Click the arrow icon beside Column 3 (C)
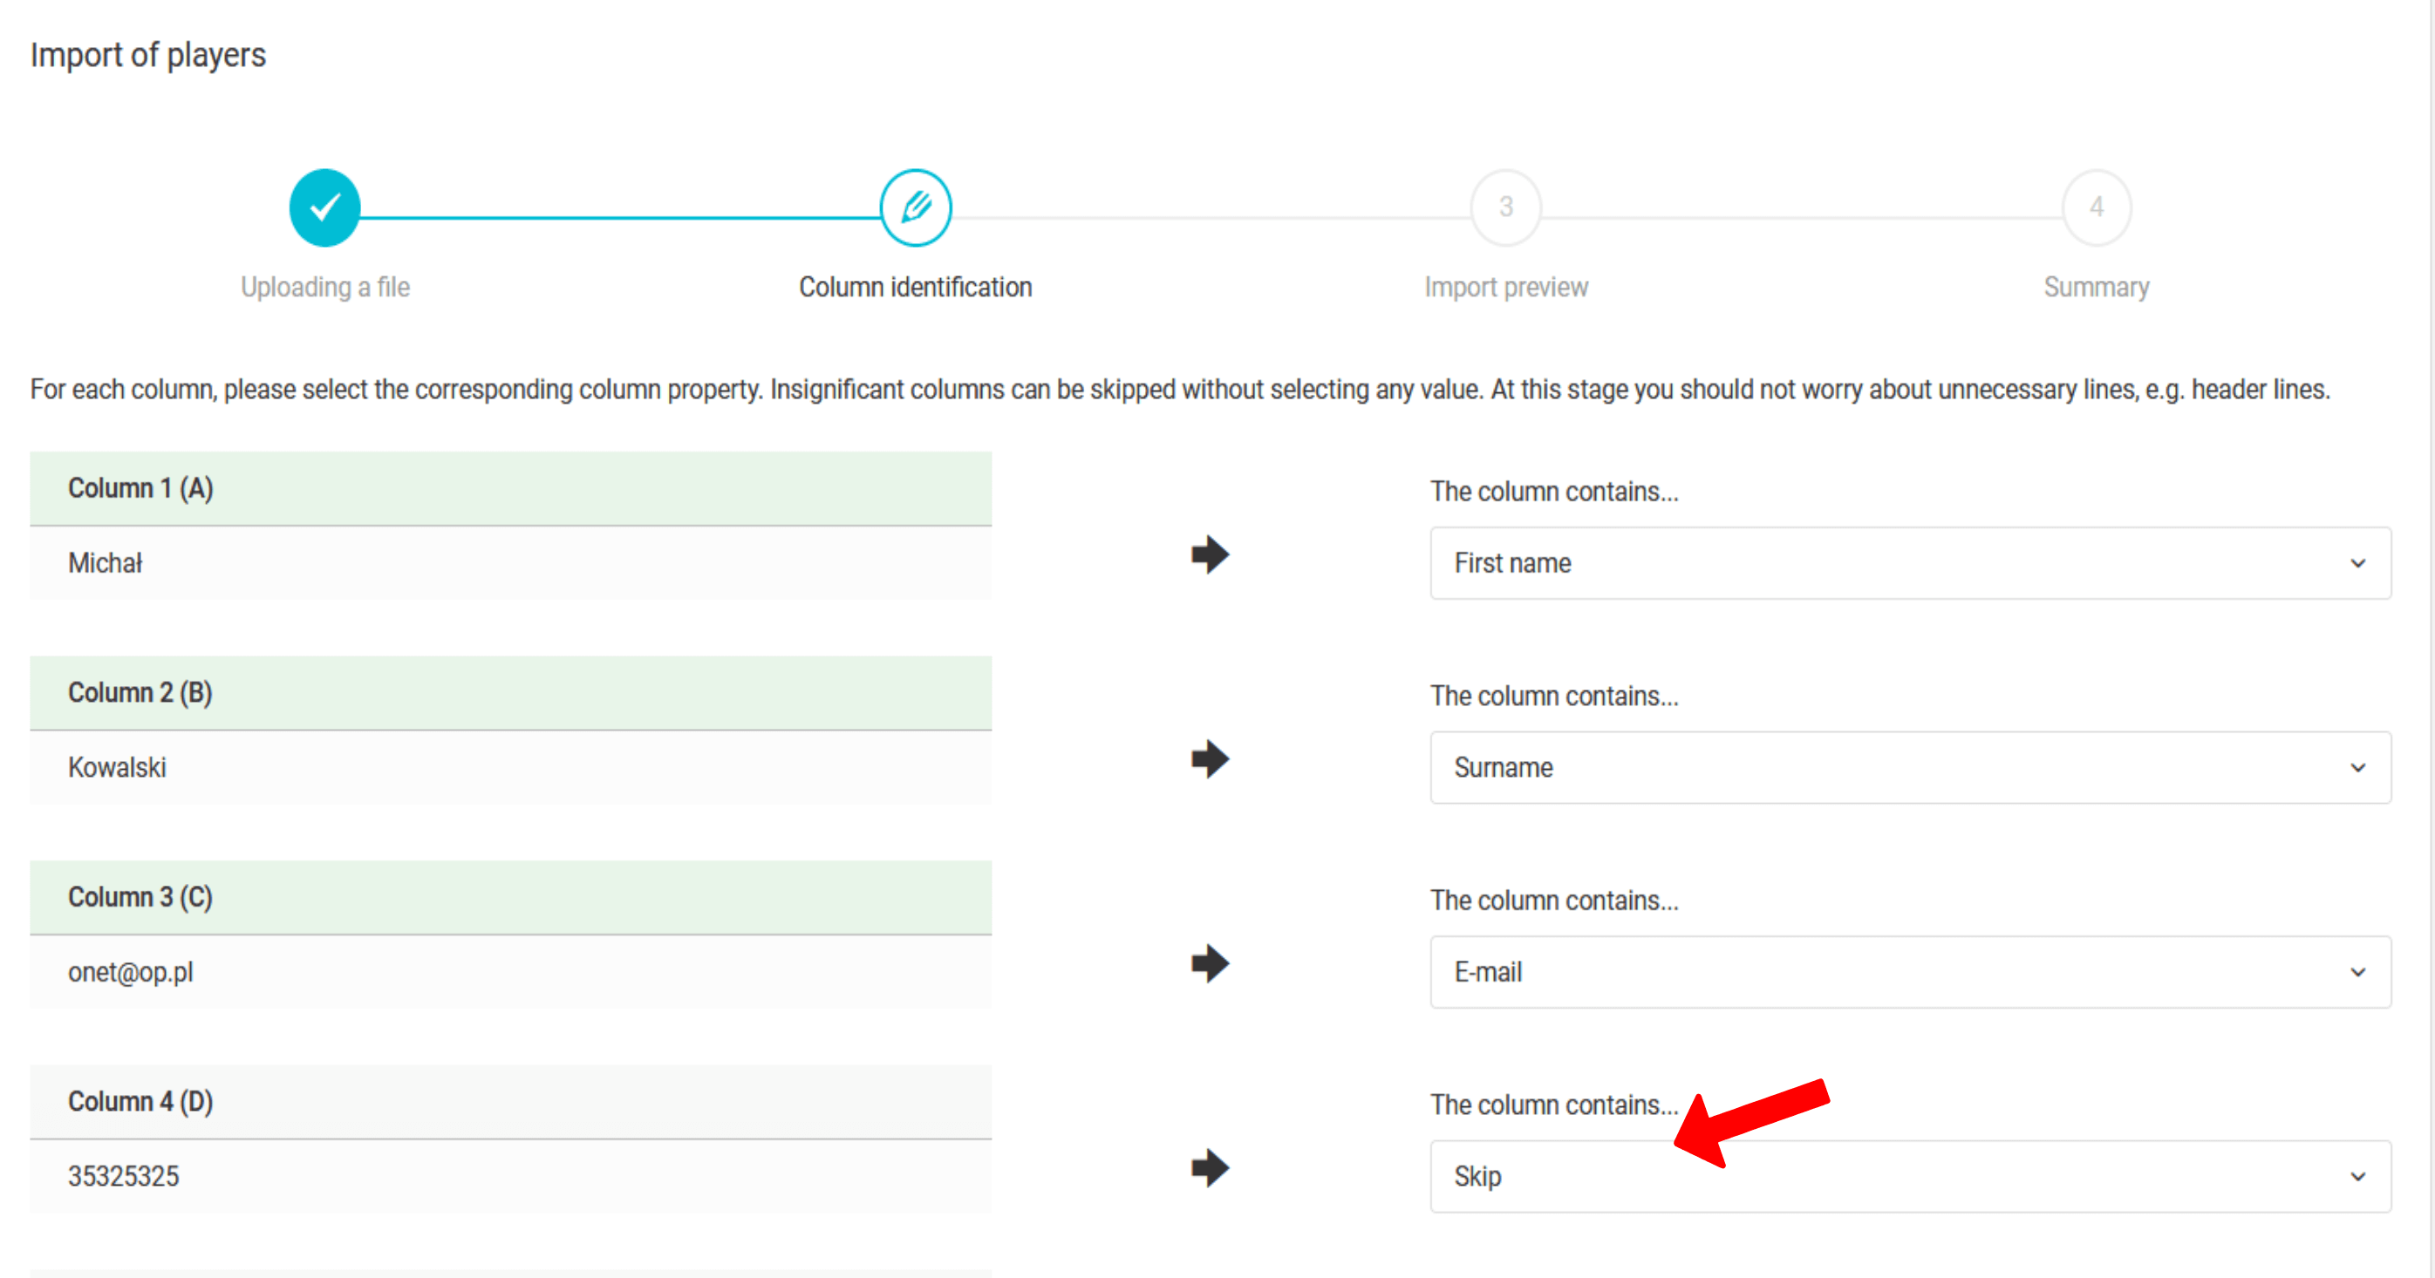The width and height of the screenshot is (2435, 1278). [x=1209, y=963]
